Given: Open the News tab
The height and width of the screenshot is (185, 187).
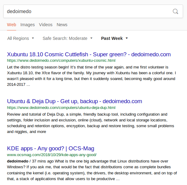Looking at the screenshot, I should point(62,25).
